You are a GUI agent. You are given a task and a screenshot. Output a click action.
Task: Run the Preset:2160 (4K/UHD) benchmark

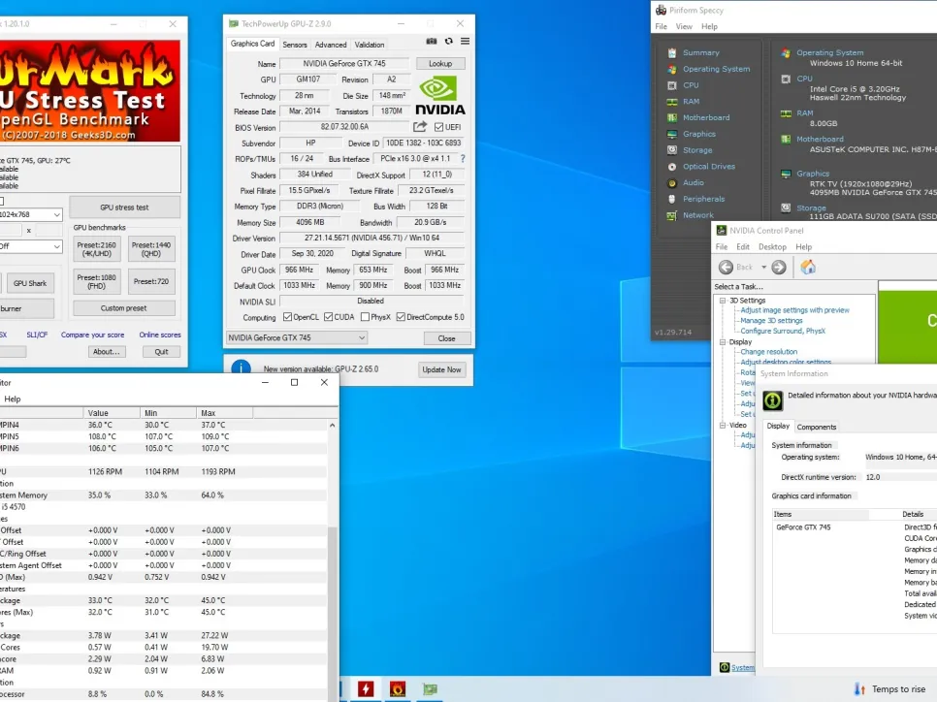point(96,249)
